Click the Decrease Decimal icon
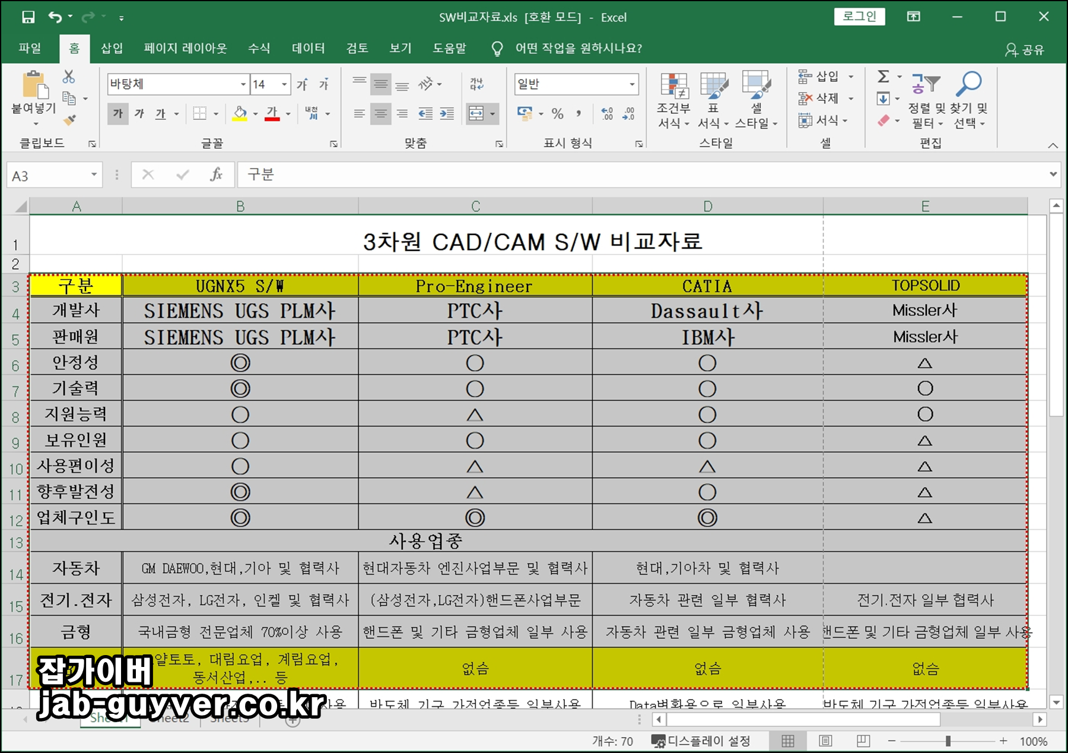1068x753 pixels. click(628, 113)
